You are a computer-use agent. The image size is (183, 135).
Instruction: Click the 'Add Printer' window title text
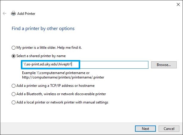(x=26, y=14)
